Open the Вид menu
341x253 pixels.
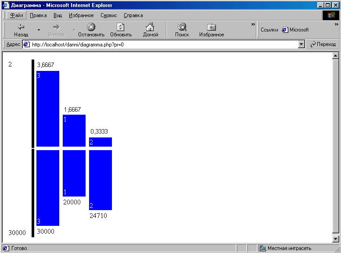[x=57, y=15]
